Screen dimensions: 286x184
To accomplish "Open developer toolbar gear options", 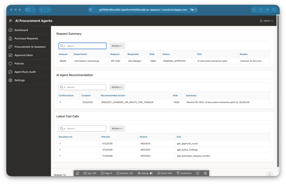I will click(205, 173).
